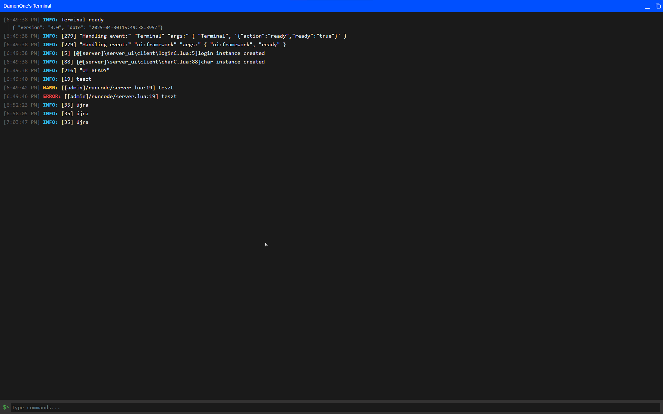The height and width of the screenshot is (414, 663).
Task: Click the charC.lua char instance created line
Action: (134, 62)
